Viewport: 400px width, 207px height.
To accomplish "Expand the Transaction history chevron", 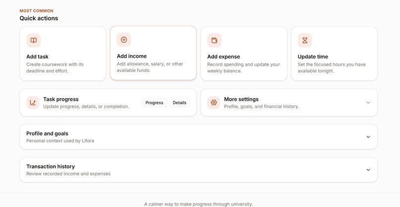I will point(368,170).
